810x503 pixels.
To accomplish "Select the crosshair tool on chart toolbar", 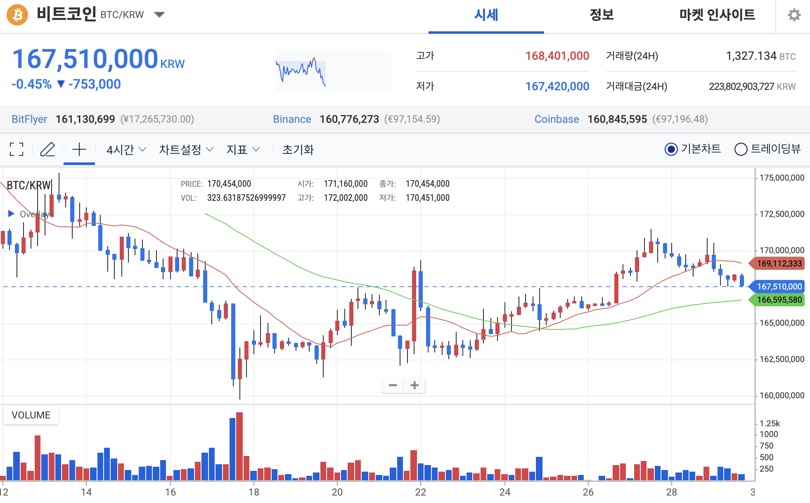I will tap(79, 150).
